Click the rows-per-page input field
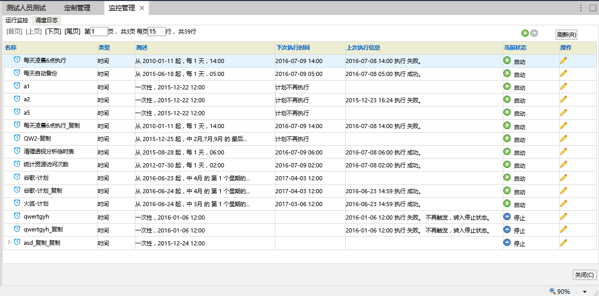Screen dimensions: 599x296 pyautogui.click(x=157, y=32)
